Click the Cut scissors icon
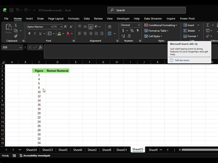Viewport: 218px width, 163px height. pos(16,25)
